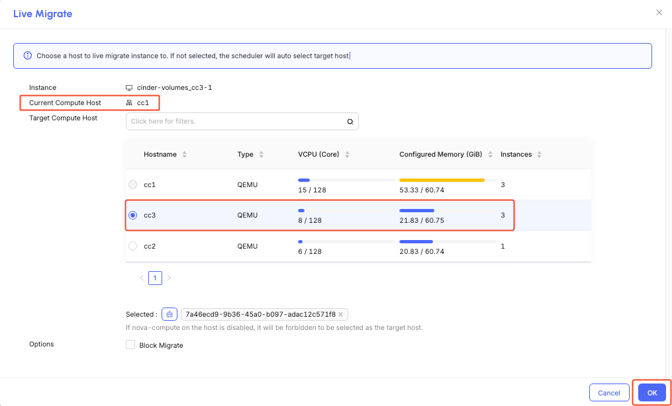Click cc1 yellow memory usage bar

pyautogui.click(x=448, y=180)
